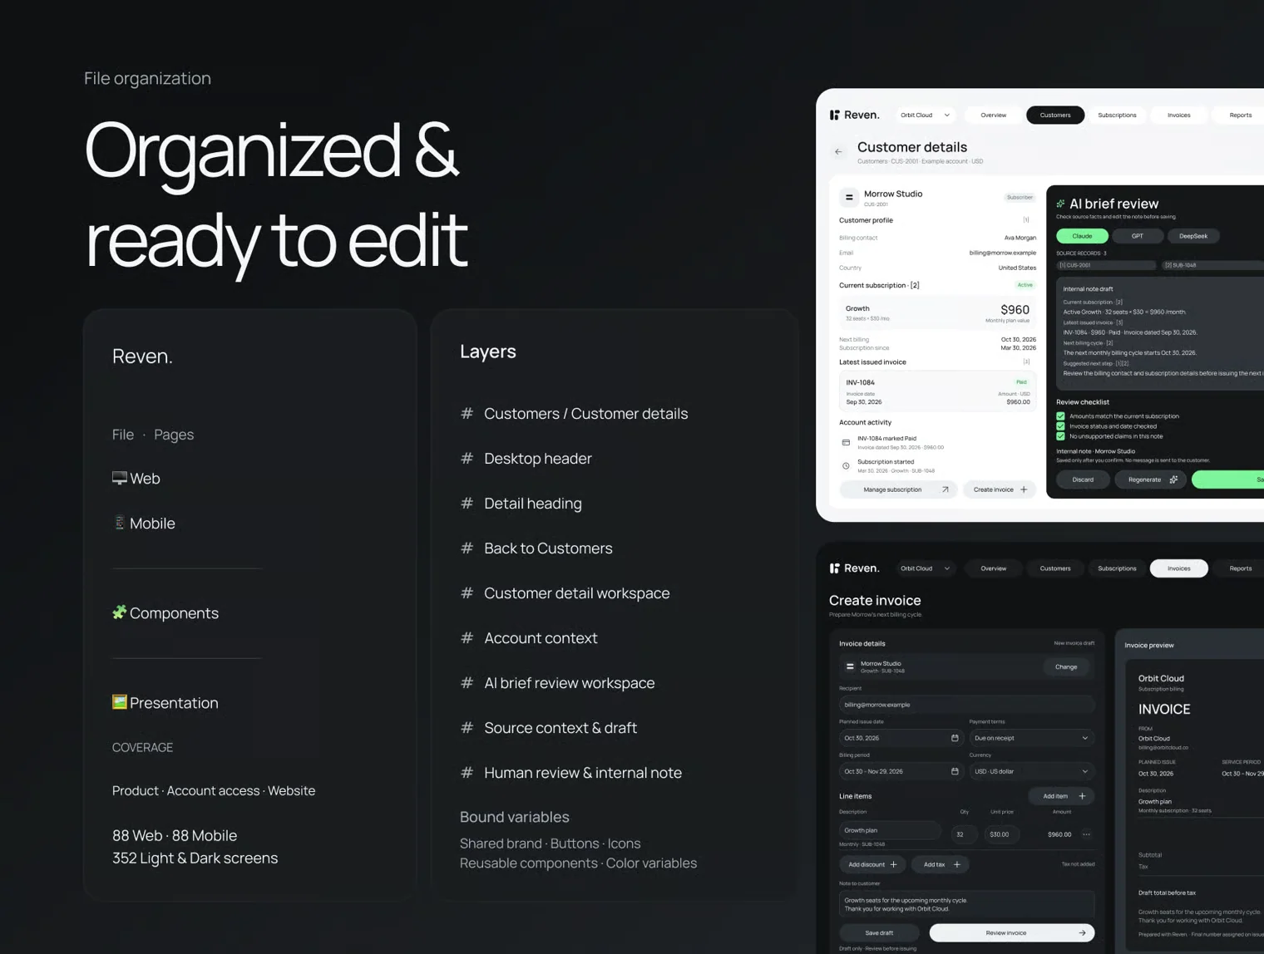
Task: Open the Subscriptions tab in the light Customer details window
Action: tap(1117, 115)
